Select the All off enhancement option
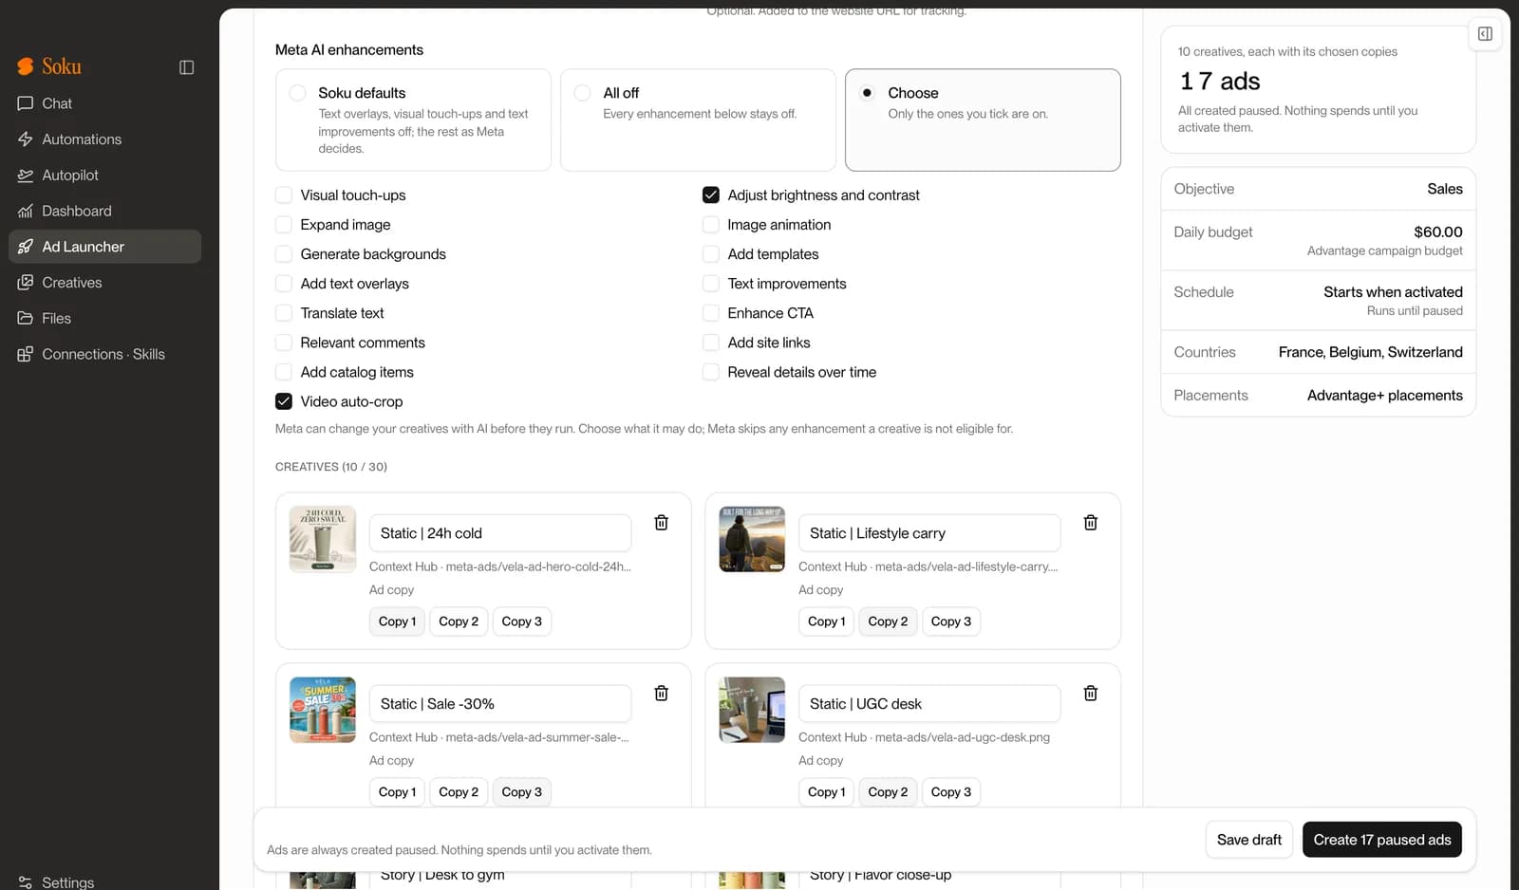This screenshot has width=1519, height=890. [x=583, y=93]
